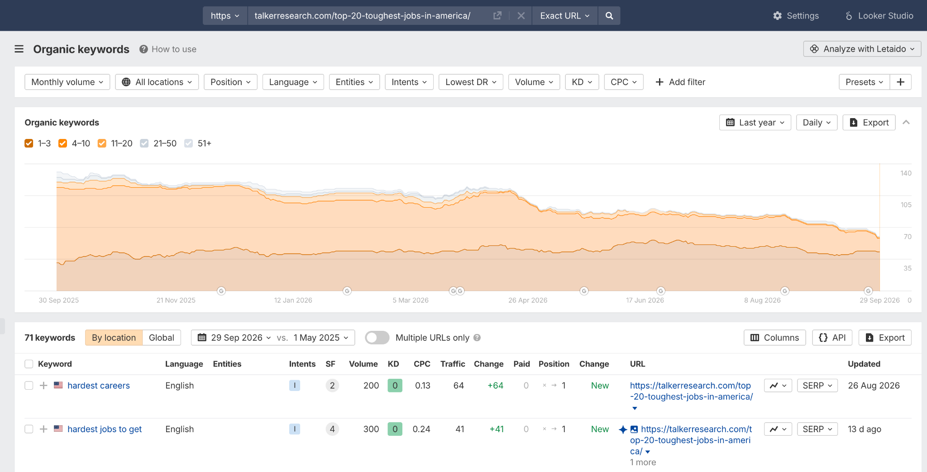Open the hardest careers keyword link
The width and height of the screenshot is (927, 472).
tap(99, 386)
